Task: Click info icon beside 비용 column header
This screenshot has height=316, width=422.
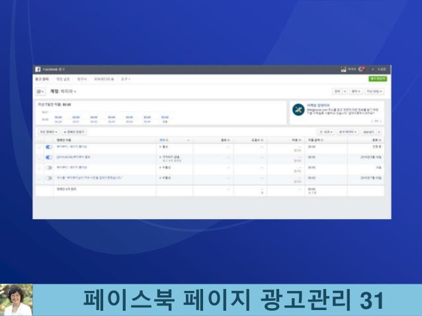Action: pyautogui.click(x=300, y=140)
